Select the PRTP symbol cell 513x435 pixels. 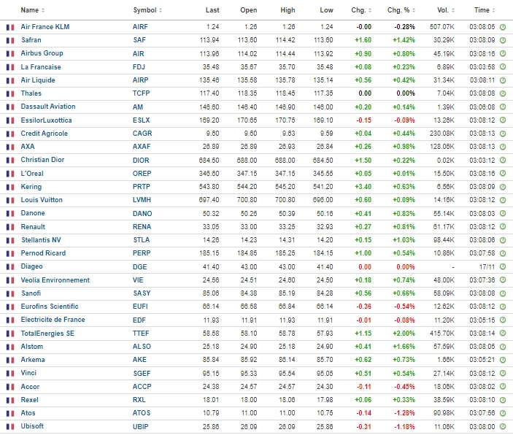[142, 187]
